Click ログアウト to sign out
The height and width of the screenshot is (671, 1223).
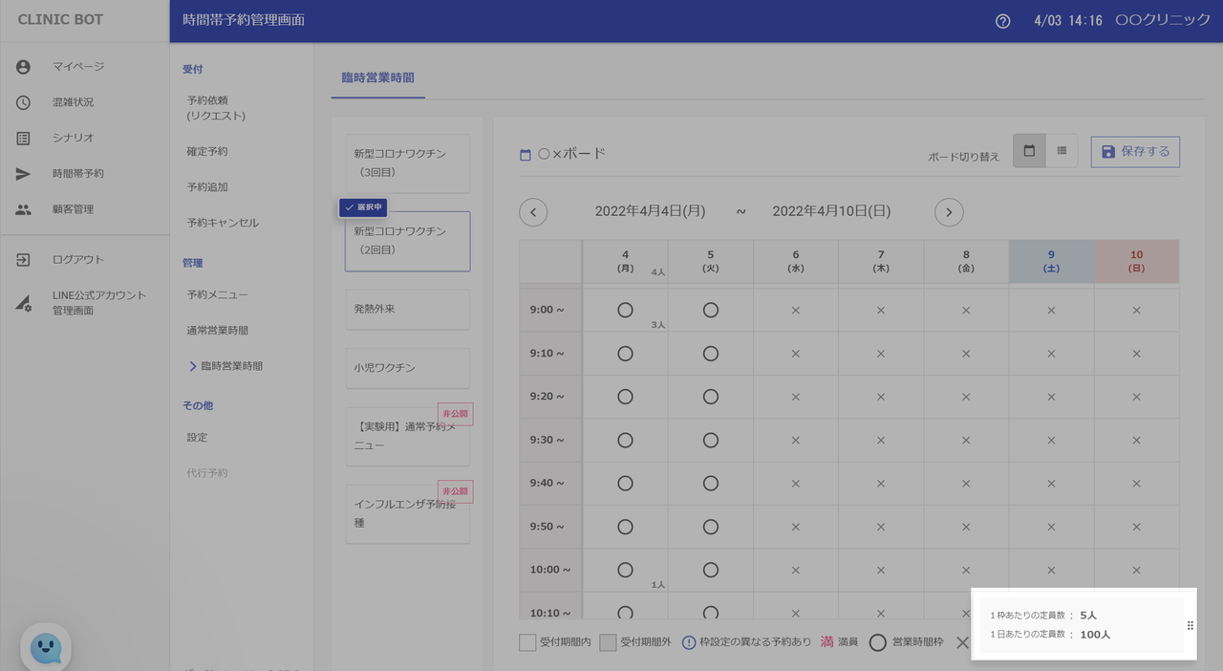point(78,260)
